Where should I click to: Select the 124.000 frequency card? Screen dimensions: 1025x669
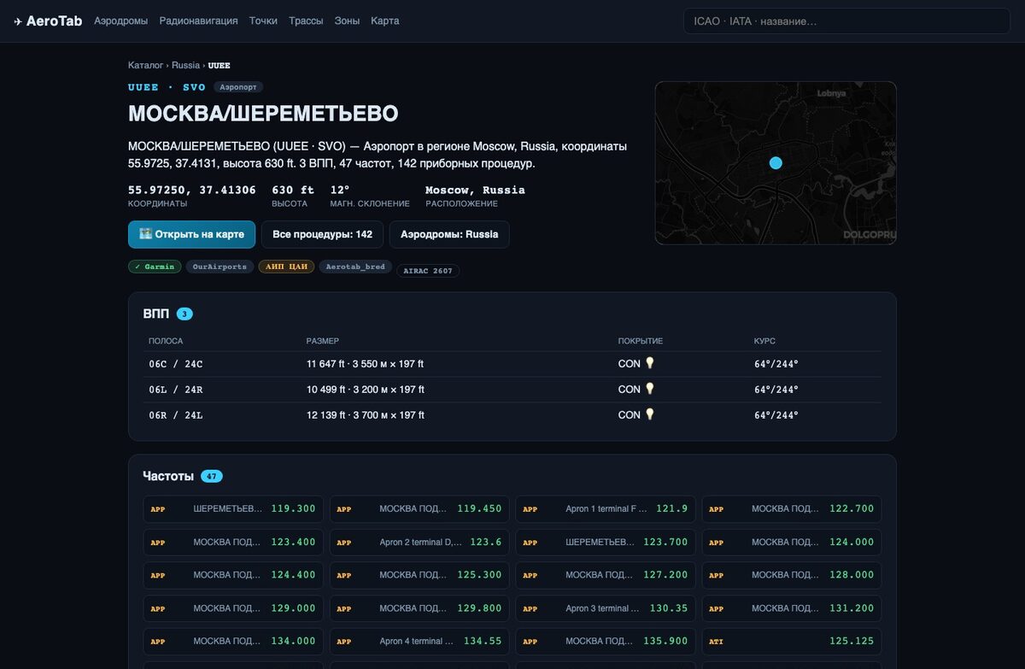792,542
